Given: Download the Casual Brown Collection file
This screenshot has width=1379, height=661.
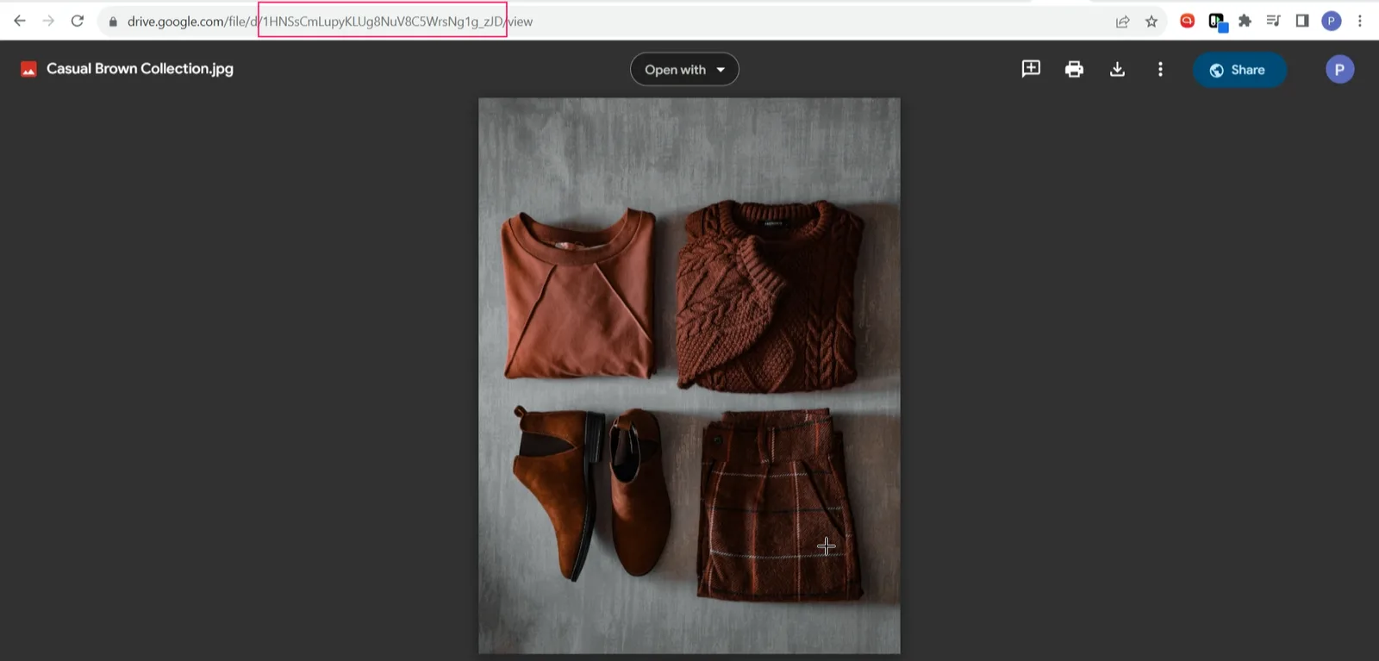Looking at the screenshot, I should 1117,69.
